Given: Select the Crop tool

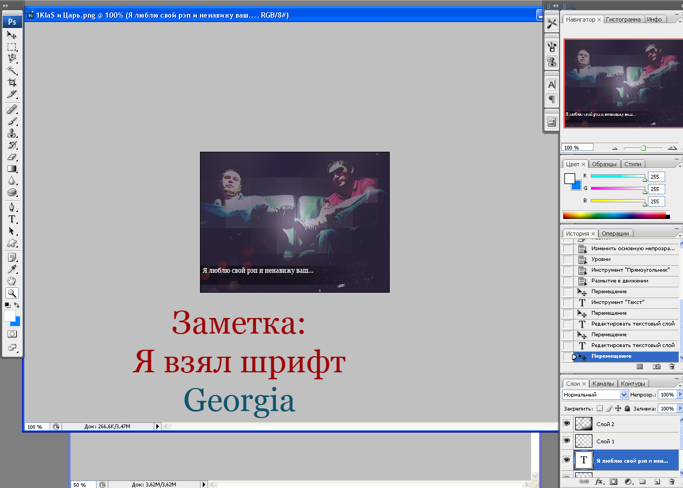Looking at the screenshot, I should (12, 82).
